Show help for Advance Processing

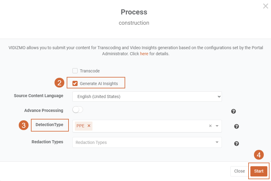pos(233,111)
